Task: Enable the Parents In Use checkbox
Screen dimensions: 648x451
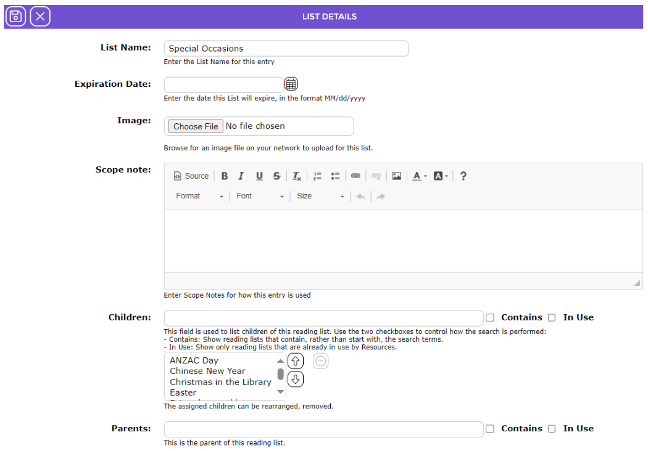Action: coord(552,429)
